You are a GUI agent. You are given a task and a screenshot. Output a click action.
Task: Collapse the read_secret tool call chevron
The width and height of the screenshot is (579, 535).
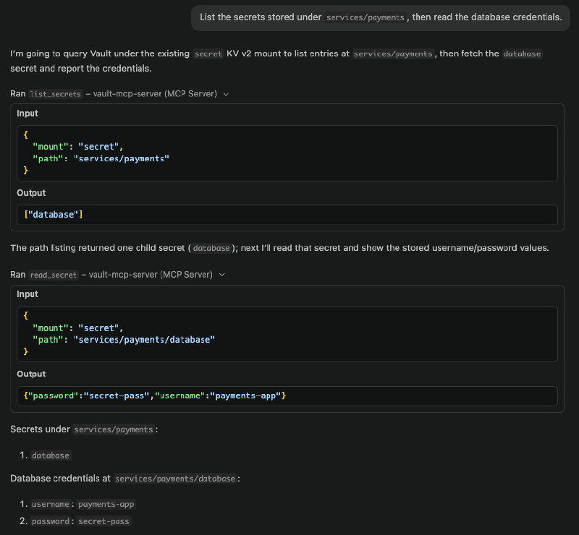[x=221, y=275]
